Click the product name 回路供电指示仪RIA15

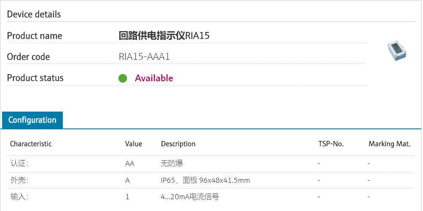pos(164,36)
